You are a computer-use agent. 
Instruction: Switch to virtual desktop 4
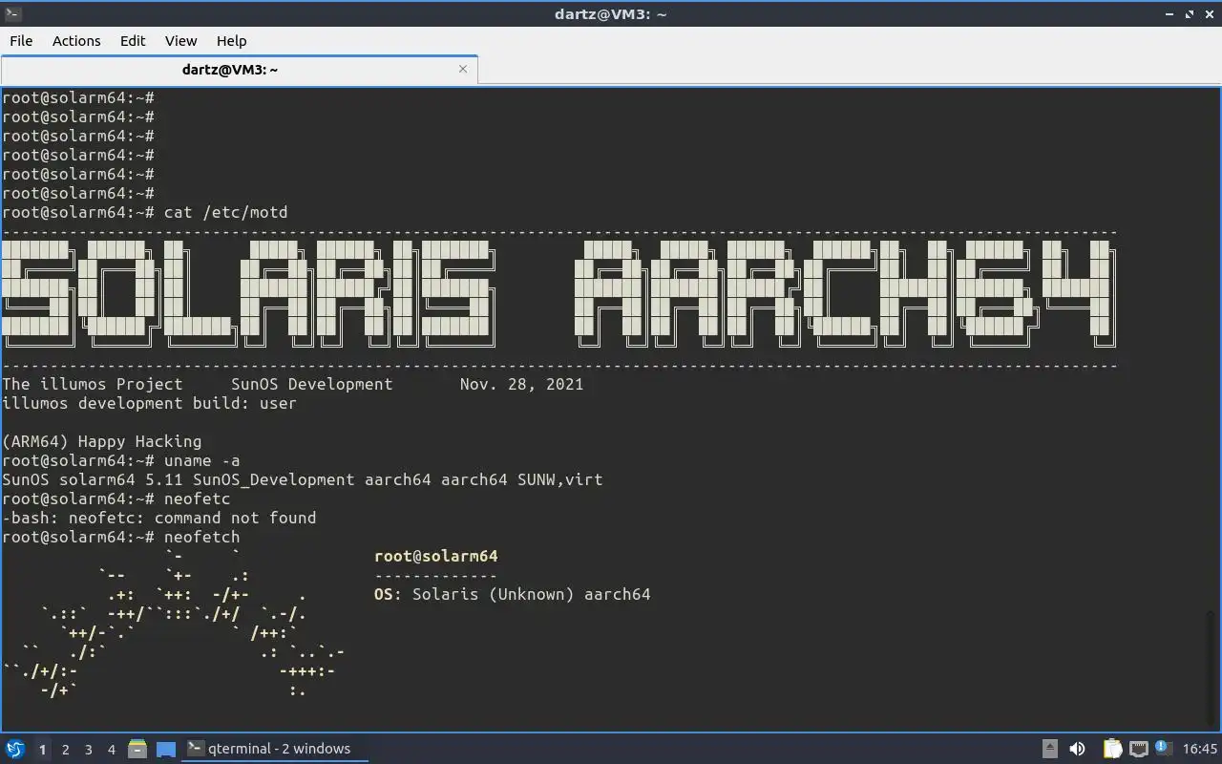[111, 750]
